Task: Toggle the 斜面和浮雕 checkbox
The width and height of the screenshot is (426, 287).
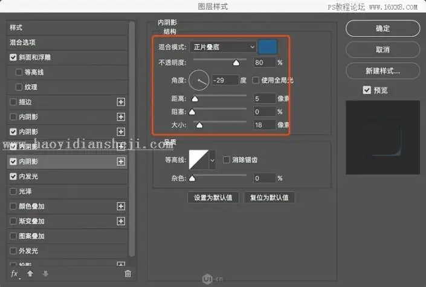Action: click(13, 57)
